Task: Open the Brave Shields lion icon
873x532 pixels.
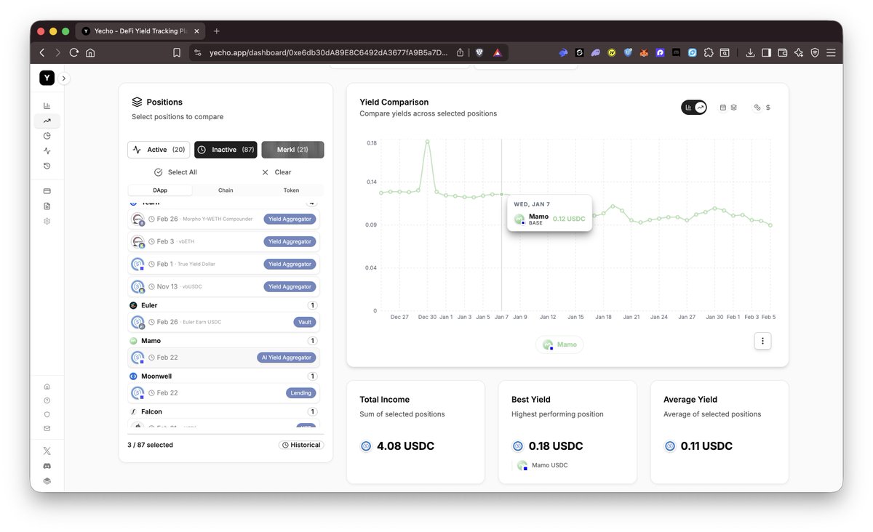Action: tap(479, 52)
